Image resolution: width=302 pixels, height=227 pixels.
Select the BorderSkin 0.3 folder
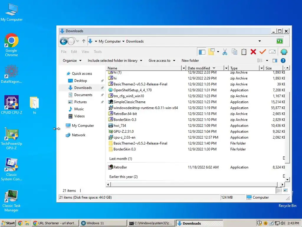[x=124, y=149]
